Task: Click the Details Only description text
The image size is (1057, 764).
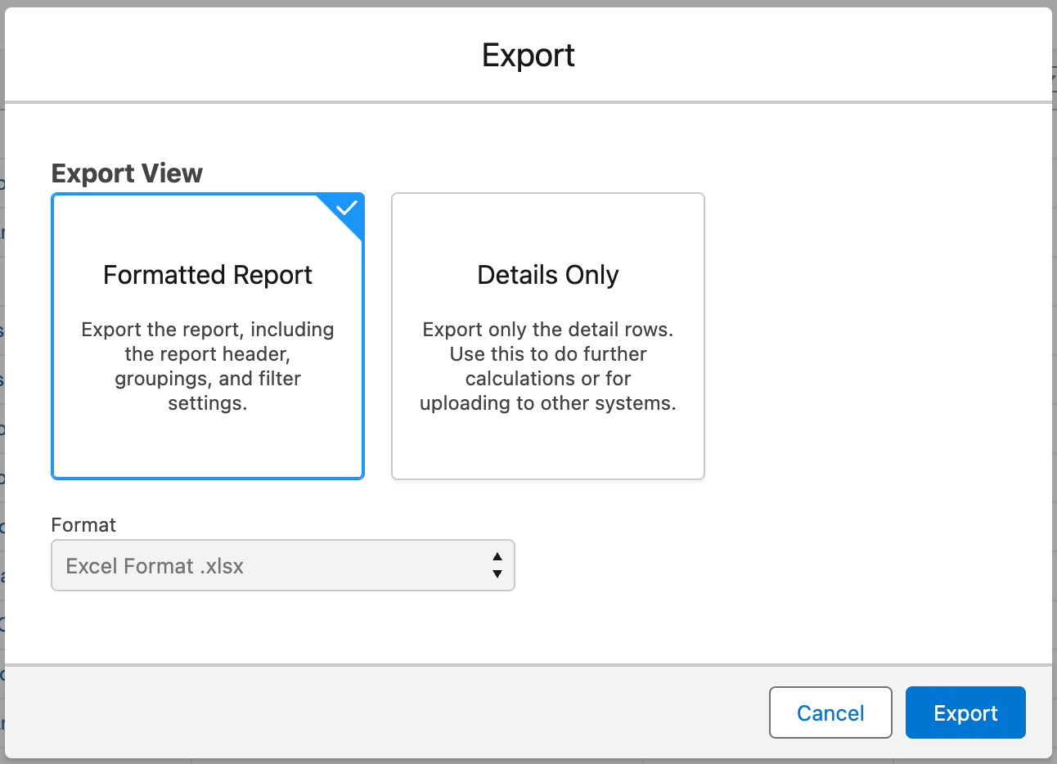Action: click(x=547, y=366)
